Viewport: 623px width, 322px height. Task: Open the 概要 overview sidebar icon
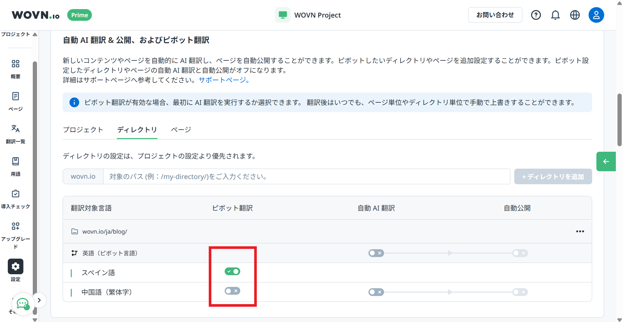pyautogui.click(x=15, y=64)
